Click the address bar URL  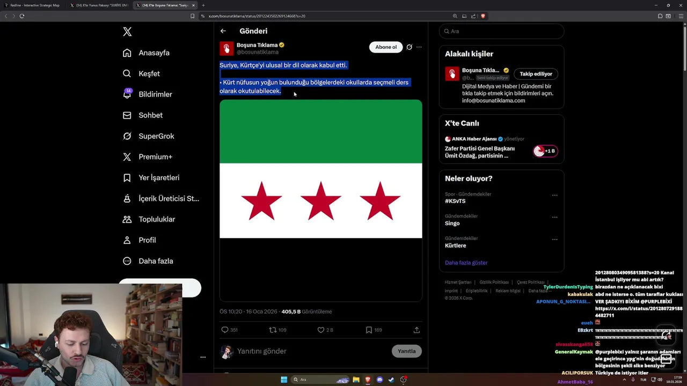coord(257,16)
